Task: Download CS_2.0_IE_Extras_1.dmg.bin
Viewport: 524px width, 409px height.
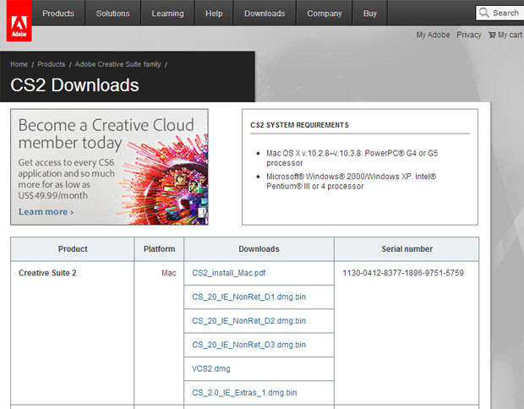Action: click(x=244, y=393)
